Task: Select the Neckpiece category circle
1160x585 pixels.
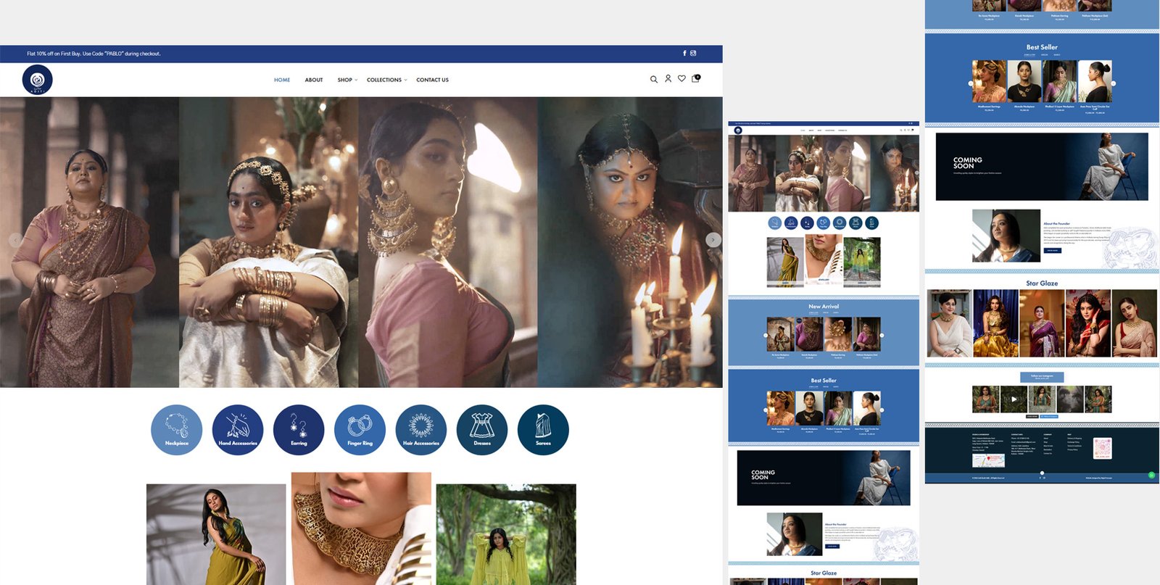Action: (x=176, y=430)
